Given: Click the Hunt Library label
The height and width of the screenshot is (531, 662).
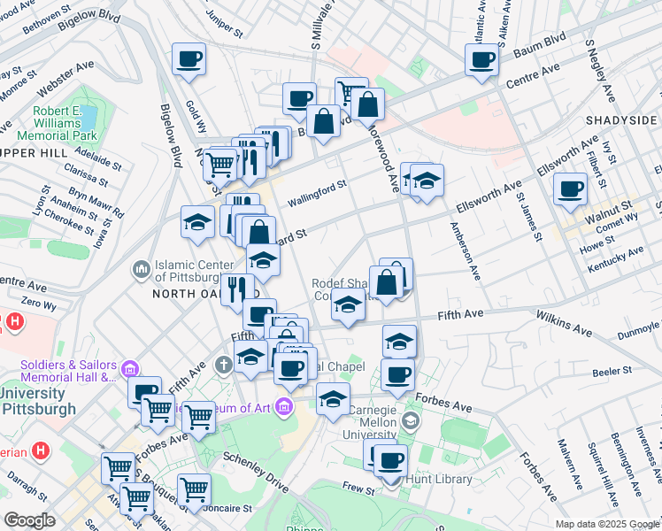Looking at the screenshot, I should 439,480.
